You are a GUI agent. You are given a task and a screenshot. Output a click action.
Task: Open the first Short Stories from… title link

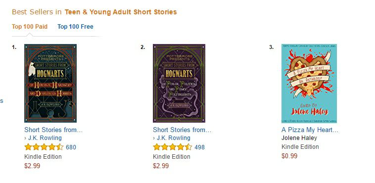(53, 130)
